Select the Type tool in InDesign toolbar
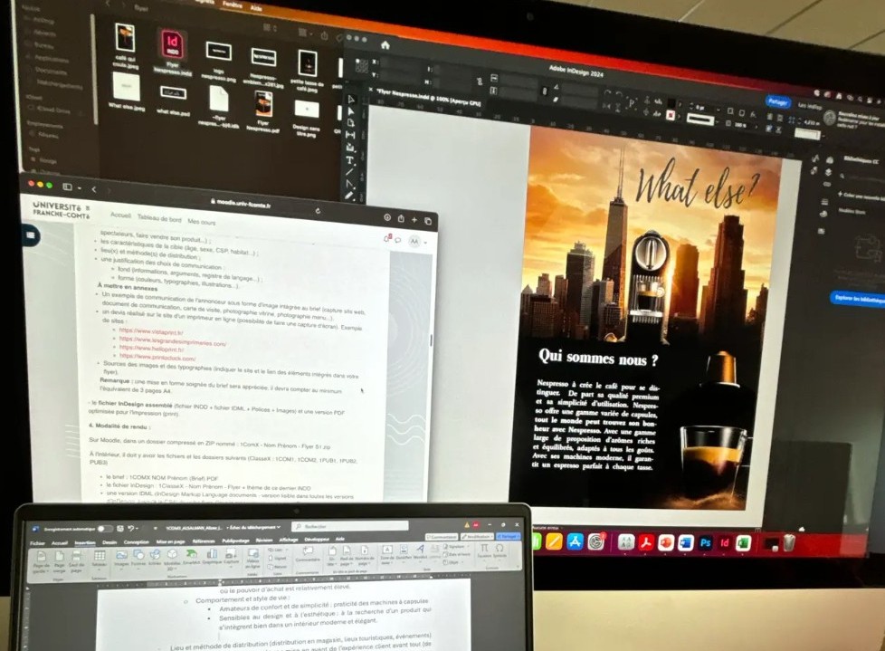 pyautogui.click(x=351, y=160)
